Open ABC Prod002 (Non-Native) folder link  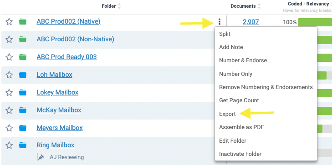tap(76, 39)
